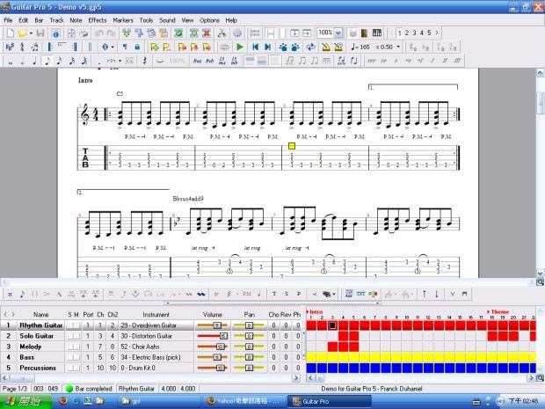The image size is (545, 409).
Task: Open the dropdown beside the effects-toolbar hand icon
Action: coord(334,294)
